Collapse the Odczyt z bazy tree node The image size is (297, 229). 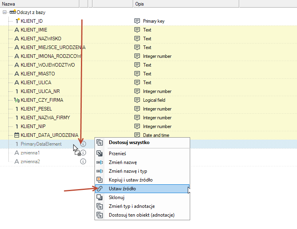click(4, 12)
